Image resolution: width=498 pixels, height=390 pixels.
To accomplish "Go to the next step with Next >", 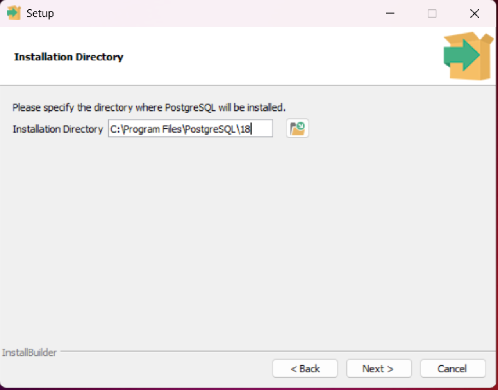I will click(379, 368).
